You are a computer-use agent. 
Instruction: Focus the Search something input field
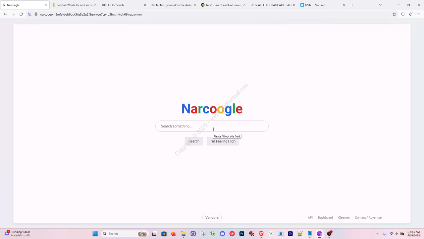pos(212,126)
